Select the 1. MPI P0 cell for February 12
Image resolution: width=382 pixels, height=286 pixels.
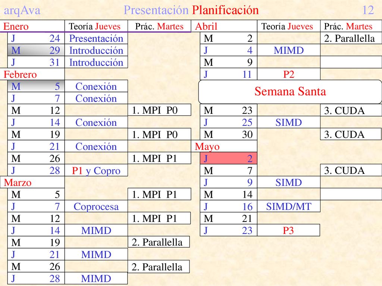point(159,110)
